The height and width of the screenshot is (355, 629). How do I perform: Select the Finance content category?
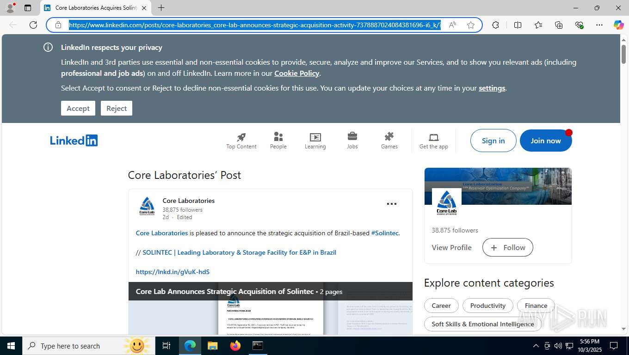[536, 306]
